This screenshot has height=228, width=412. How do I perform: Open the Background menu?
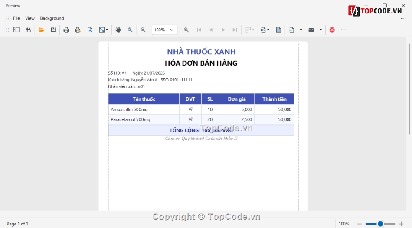[x=52, y=18]
